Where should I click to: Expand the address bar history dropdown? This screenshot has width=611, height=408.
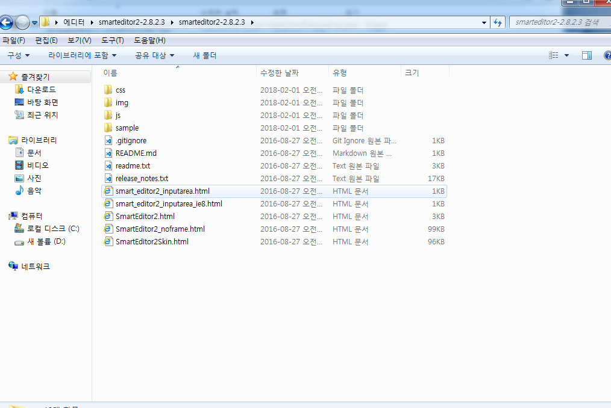(x=484, y=23)
